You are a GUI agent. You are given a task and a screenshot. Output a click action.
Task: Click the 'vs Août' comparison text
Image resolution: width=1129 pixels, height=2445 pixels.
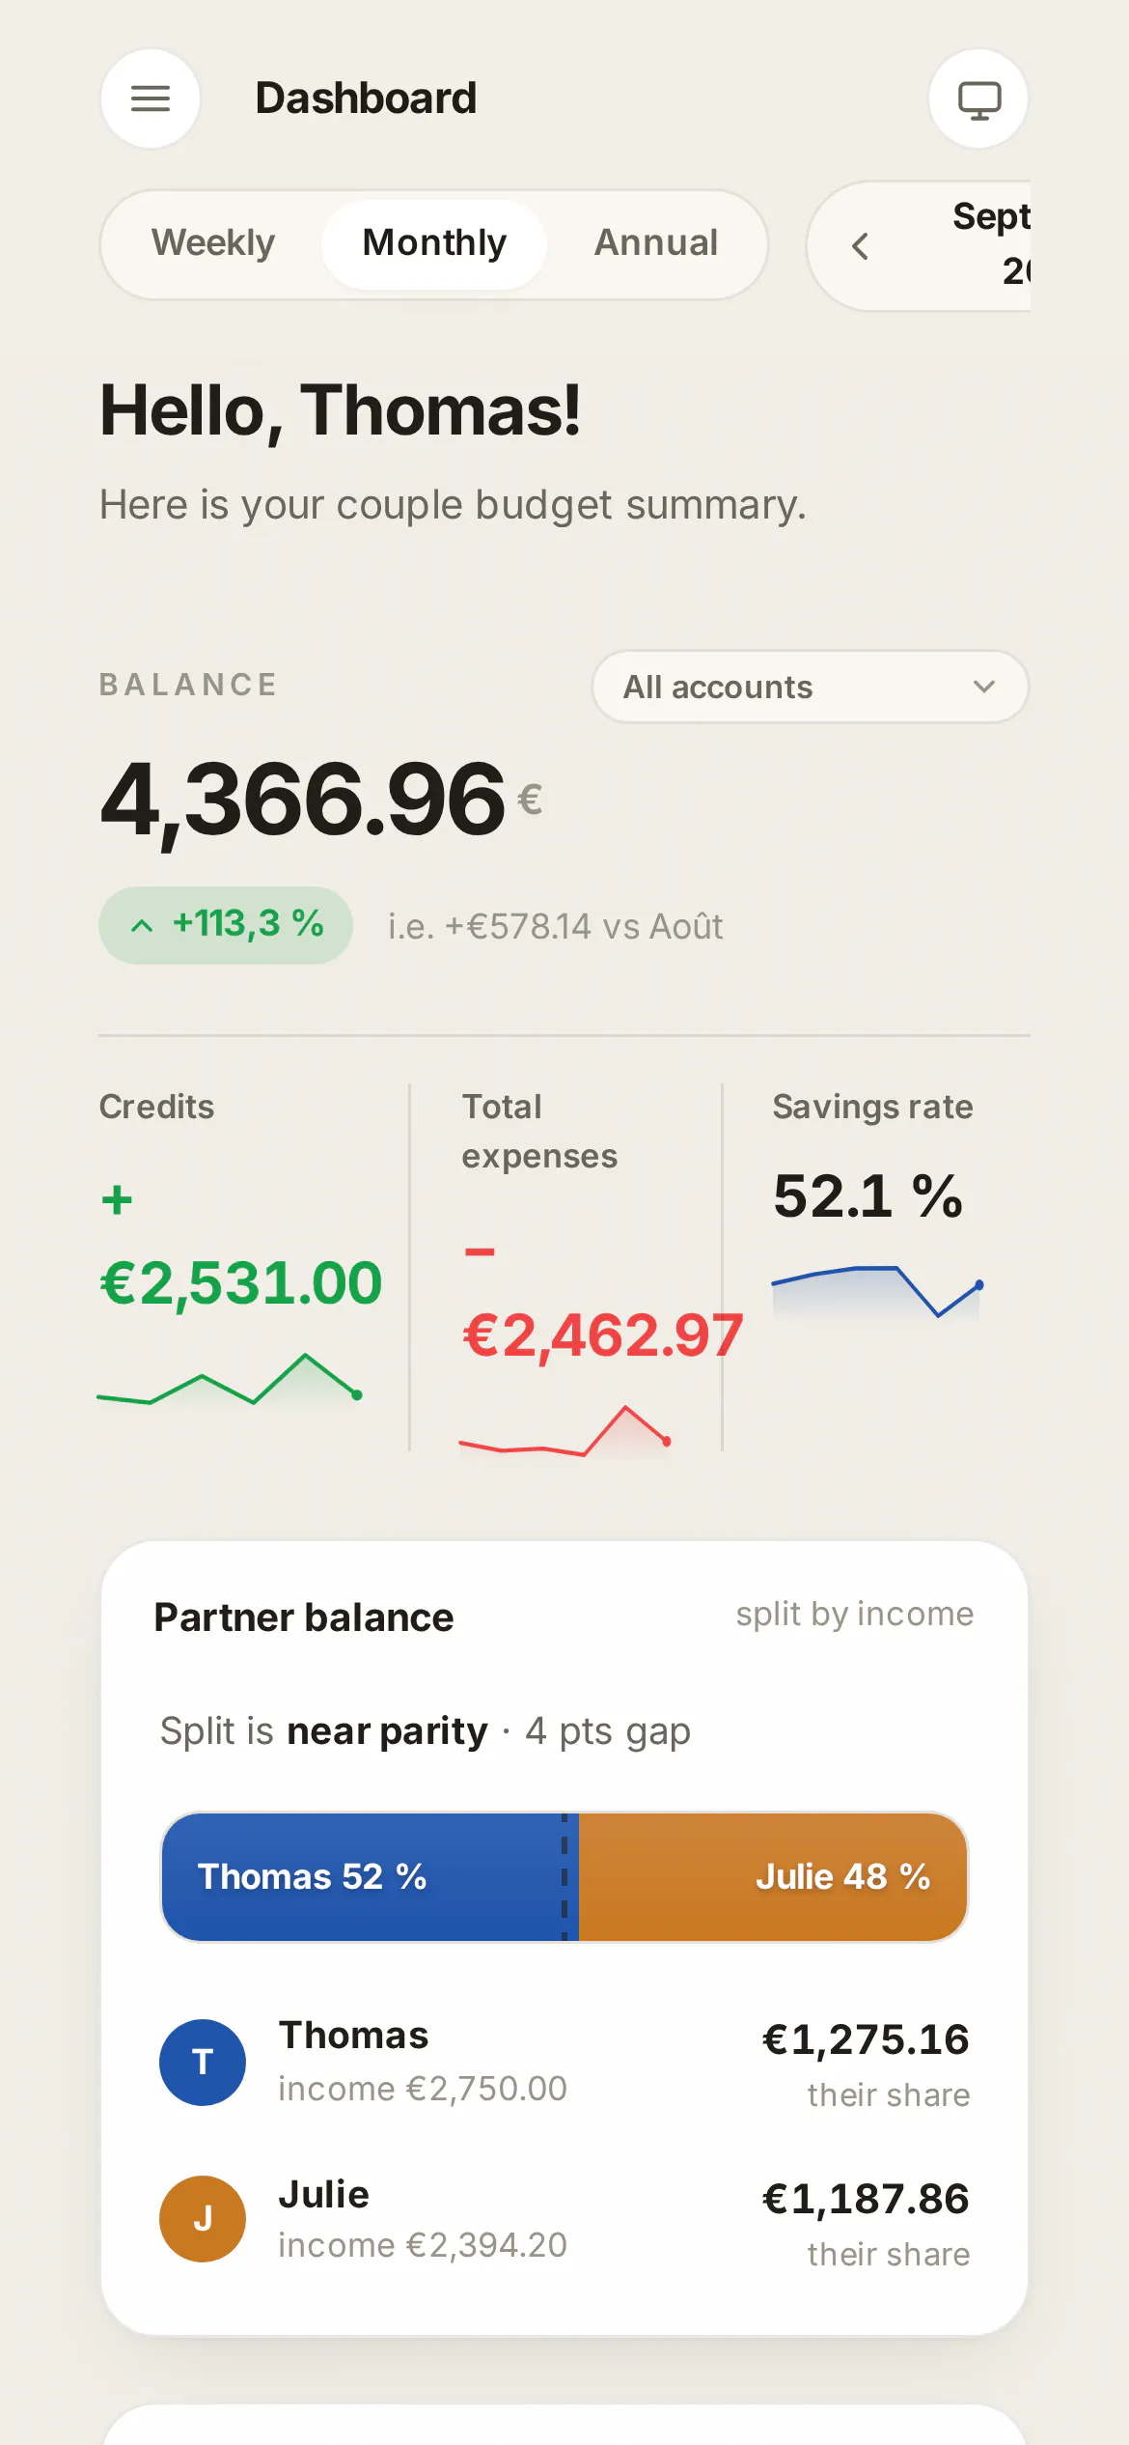coord(662,926)
